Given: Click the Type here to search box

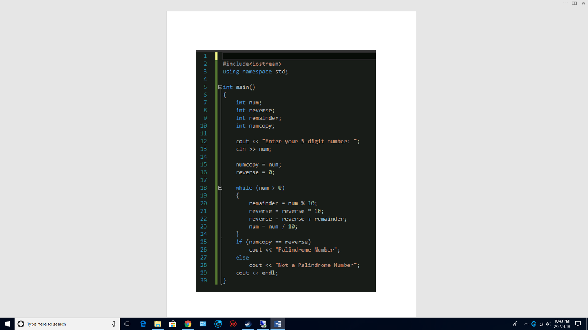Looking at the screenshot, I should [63, 324].
